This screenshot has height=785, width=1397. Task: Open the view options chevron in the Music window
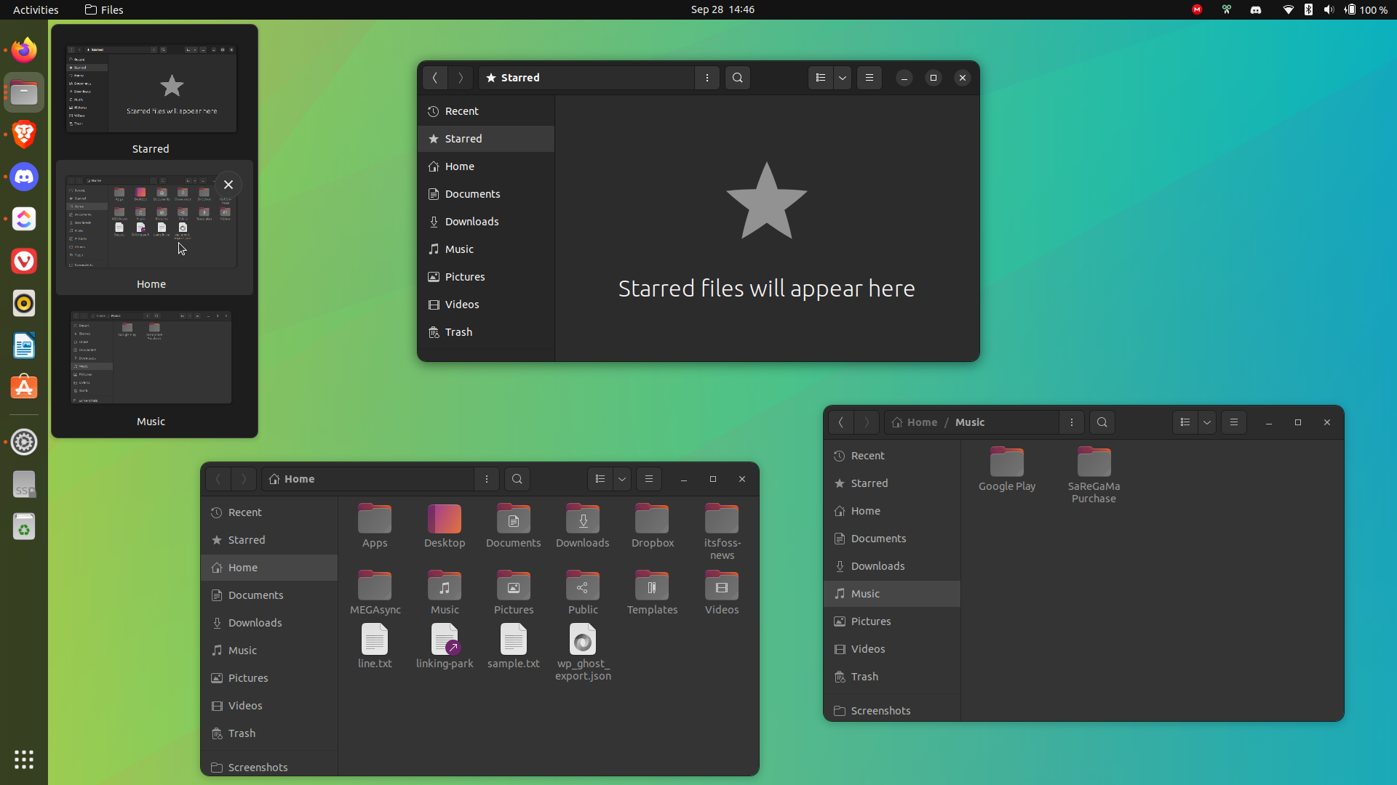(1206, 422)
